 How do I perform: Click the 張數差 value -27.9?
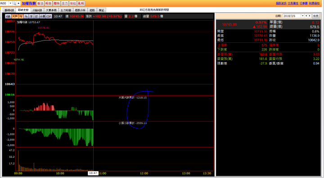263,64
